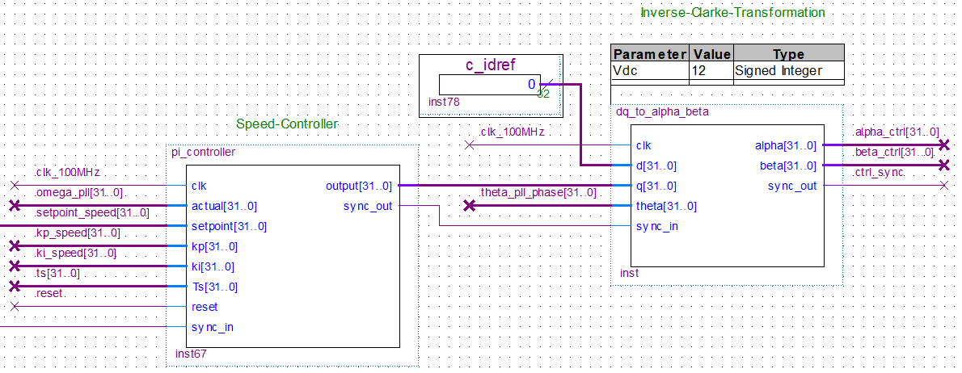
Task: Select the .ctrl_sync net label
Action: point(878,172)
